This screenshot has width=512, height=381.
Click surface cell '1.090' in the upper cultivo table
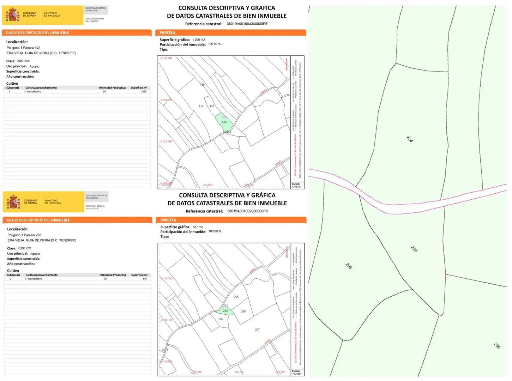143,92
